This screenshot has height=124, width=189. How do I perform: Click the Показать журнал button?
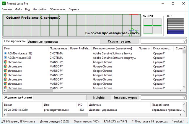(126, 97)
